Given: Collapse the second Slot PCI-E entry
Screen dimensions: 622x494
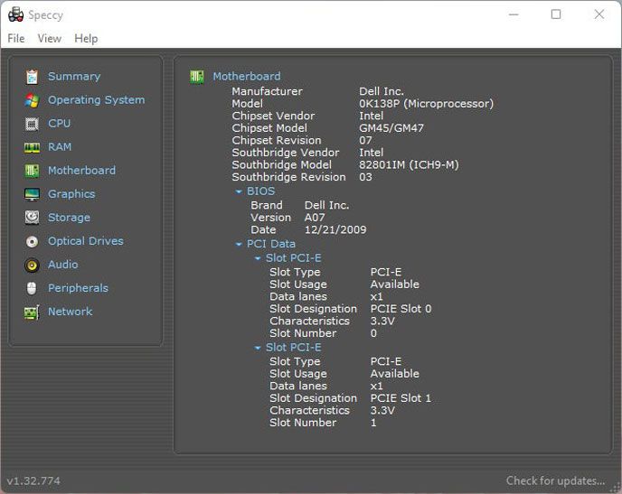Looking at the screenshot, I should [x=258, y=348].
